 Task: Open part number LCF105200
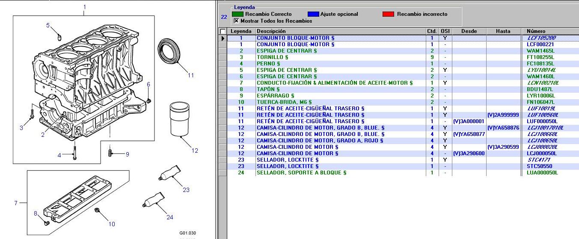pos(541,38)
